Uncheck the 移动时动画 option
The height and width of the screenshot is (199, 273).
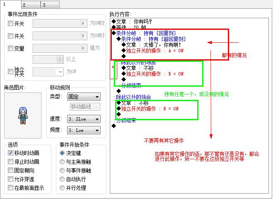click(10, 153)
